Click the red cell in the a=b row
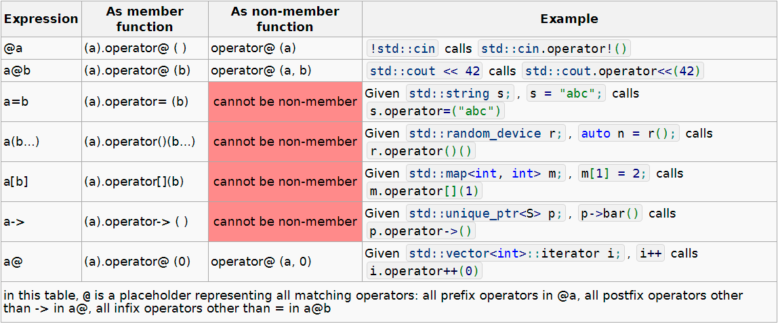This screenshot has height=324, width=778. point(285,102)
